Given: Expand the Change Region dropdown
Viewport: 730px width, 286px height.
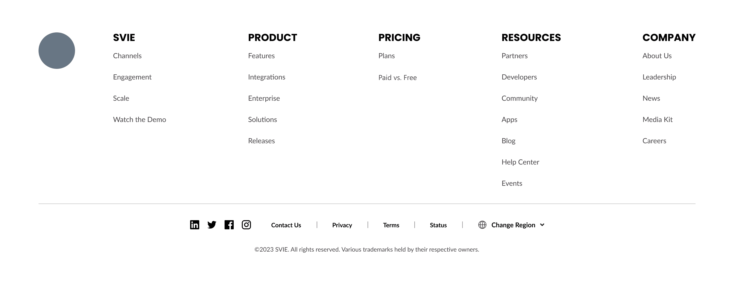Looking at the screenshot, I should coord(513,225).
